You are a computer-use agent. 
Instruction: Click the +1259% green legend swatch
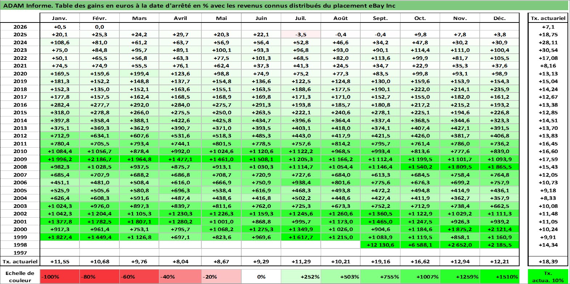point(460,276)
